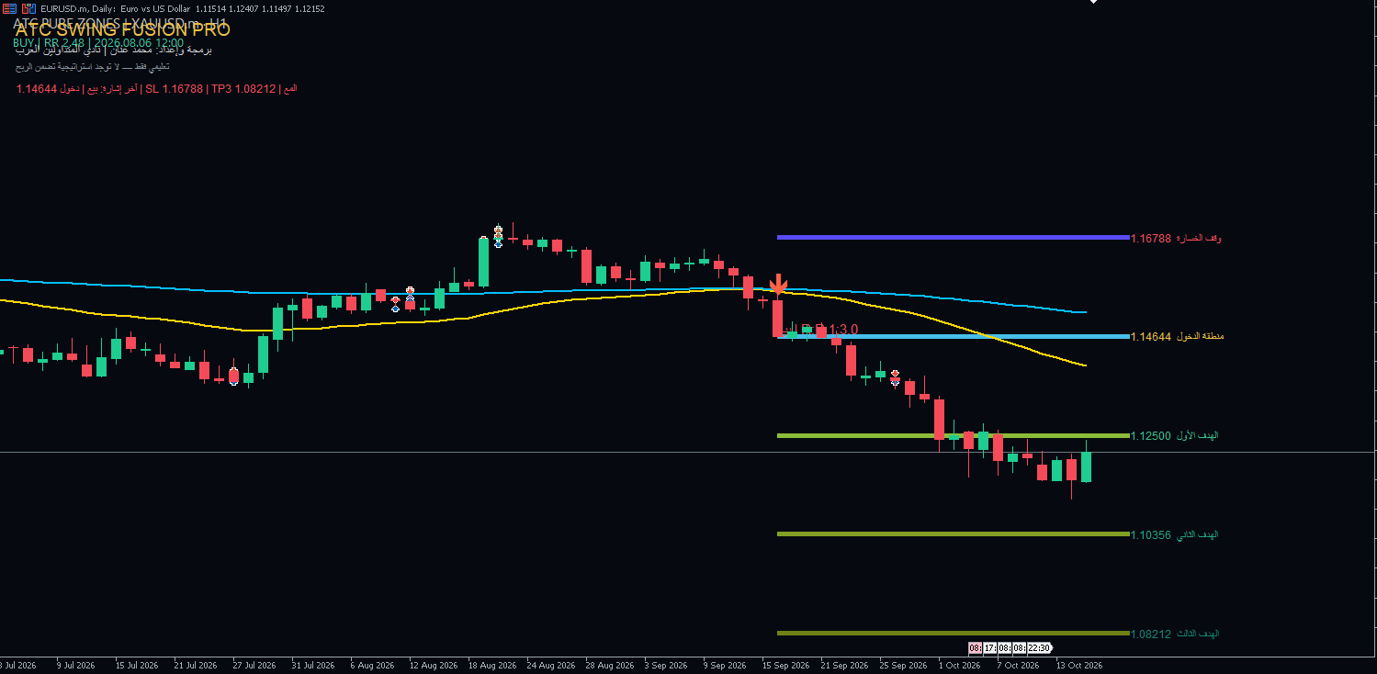The image size is (1377, 674).
Task: Click the 27 Jul 2026 date label
Action: click(x=254, y=665)
